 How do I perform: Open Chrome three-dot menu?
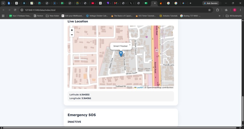[x=240, y=10]
